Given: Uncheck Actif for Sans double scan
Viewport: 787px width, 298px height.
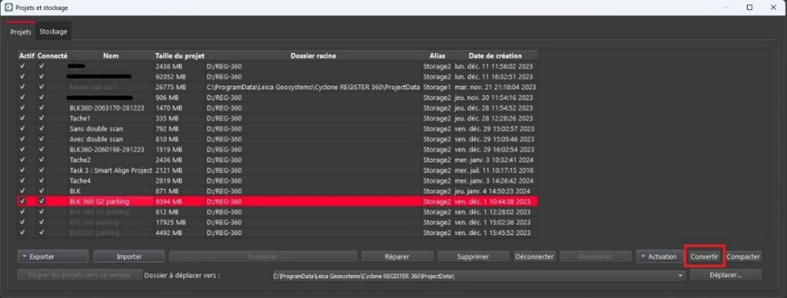Looking at the screenshot, I should (22, 129).
